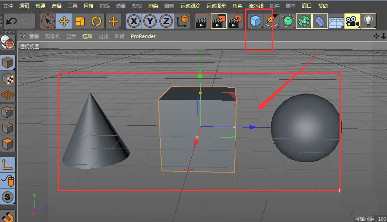Click the Camera object icon
The width and height of the screenshot is (387, 222).
[x=352, y=21]
